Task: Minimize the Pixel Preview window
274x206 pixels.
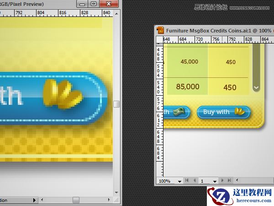Action: click(x=82, y=4)
